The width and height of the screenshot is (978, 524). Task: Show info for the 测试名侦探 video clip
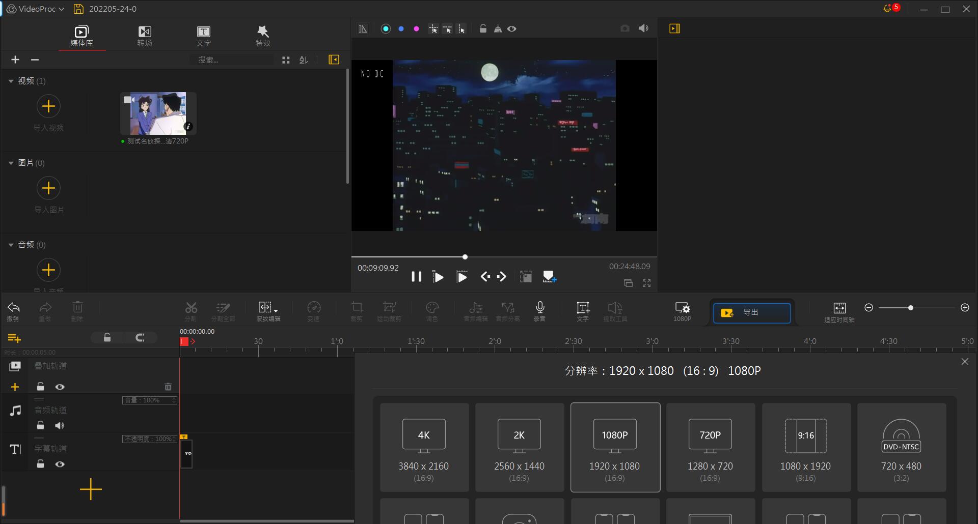[x=188, y=126]
